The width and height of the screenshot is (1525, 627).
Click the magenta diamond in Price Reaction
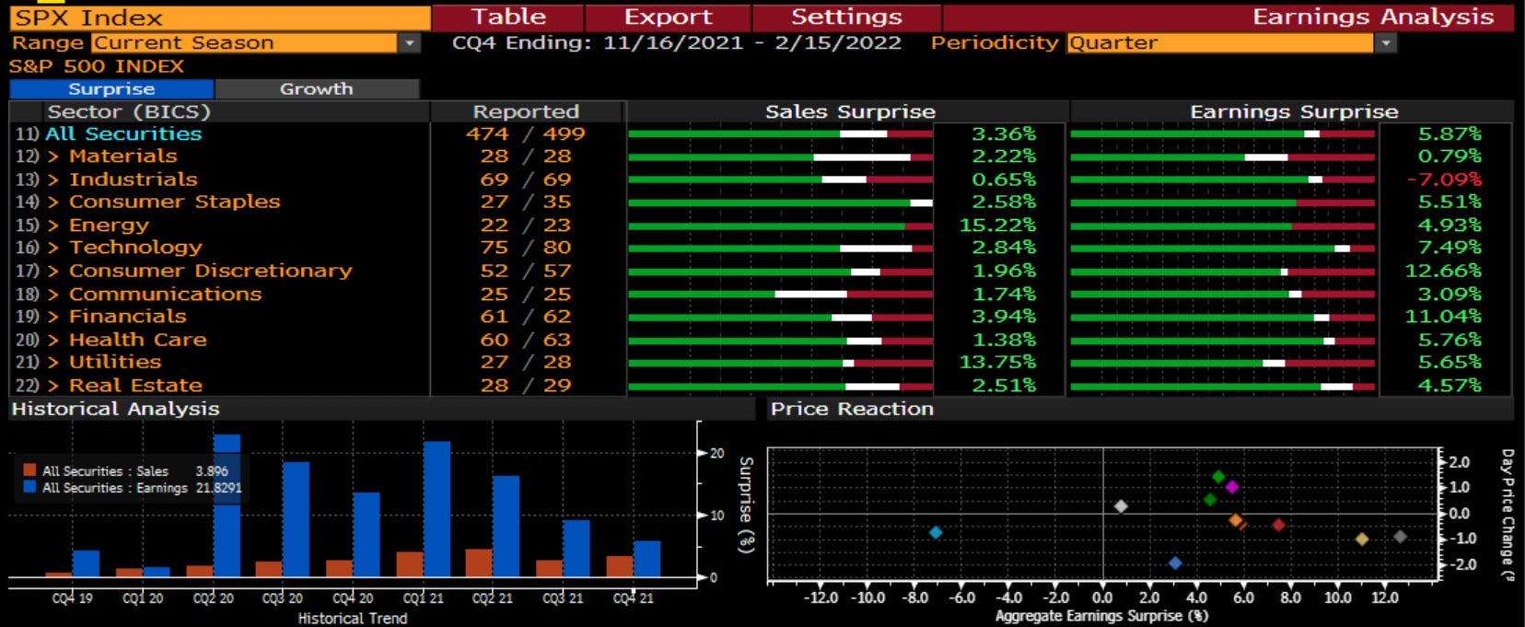click(1232, 487)
